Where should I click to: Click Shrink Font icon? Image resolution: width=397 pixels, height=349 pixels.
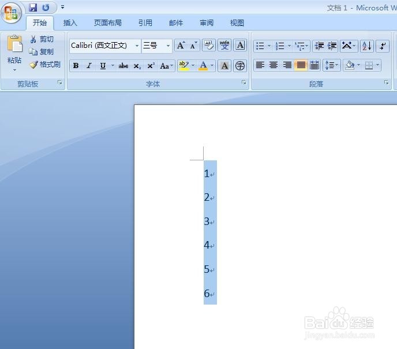pyautogui.click(x=194, y=46)
